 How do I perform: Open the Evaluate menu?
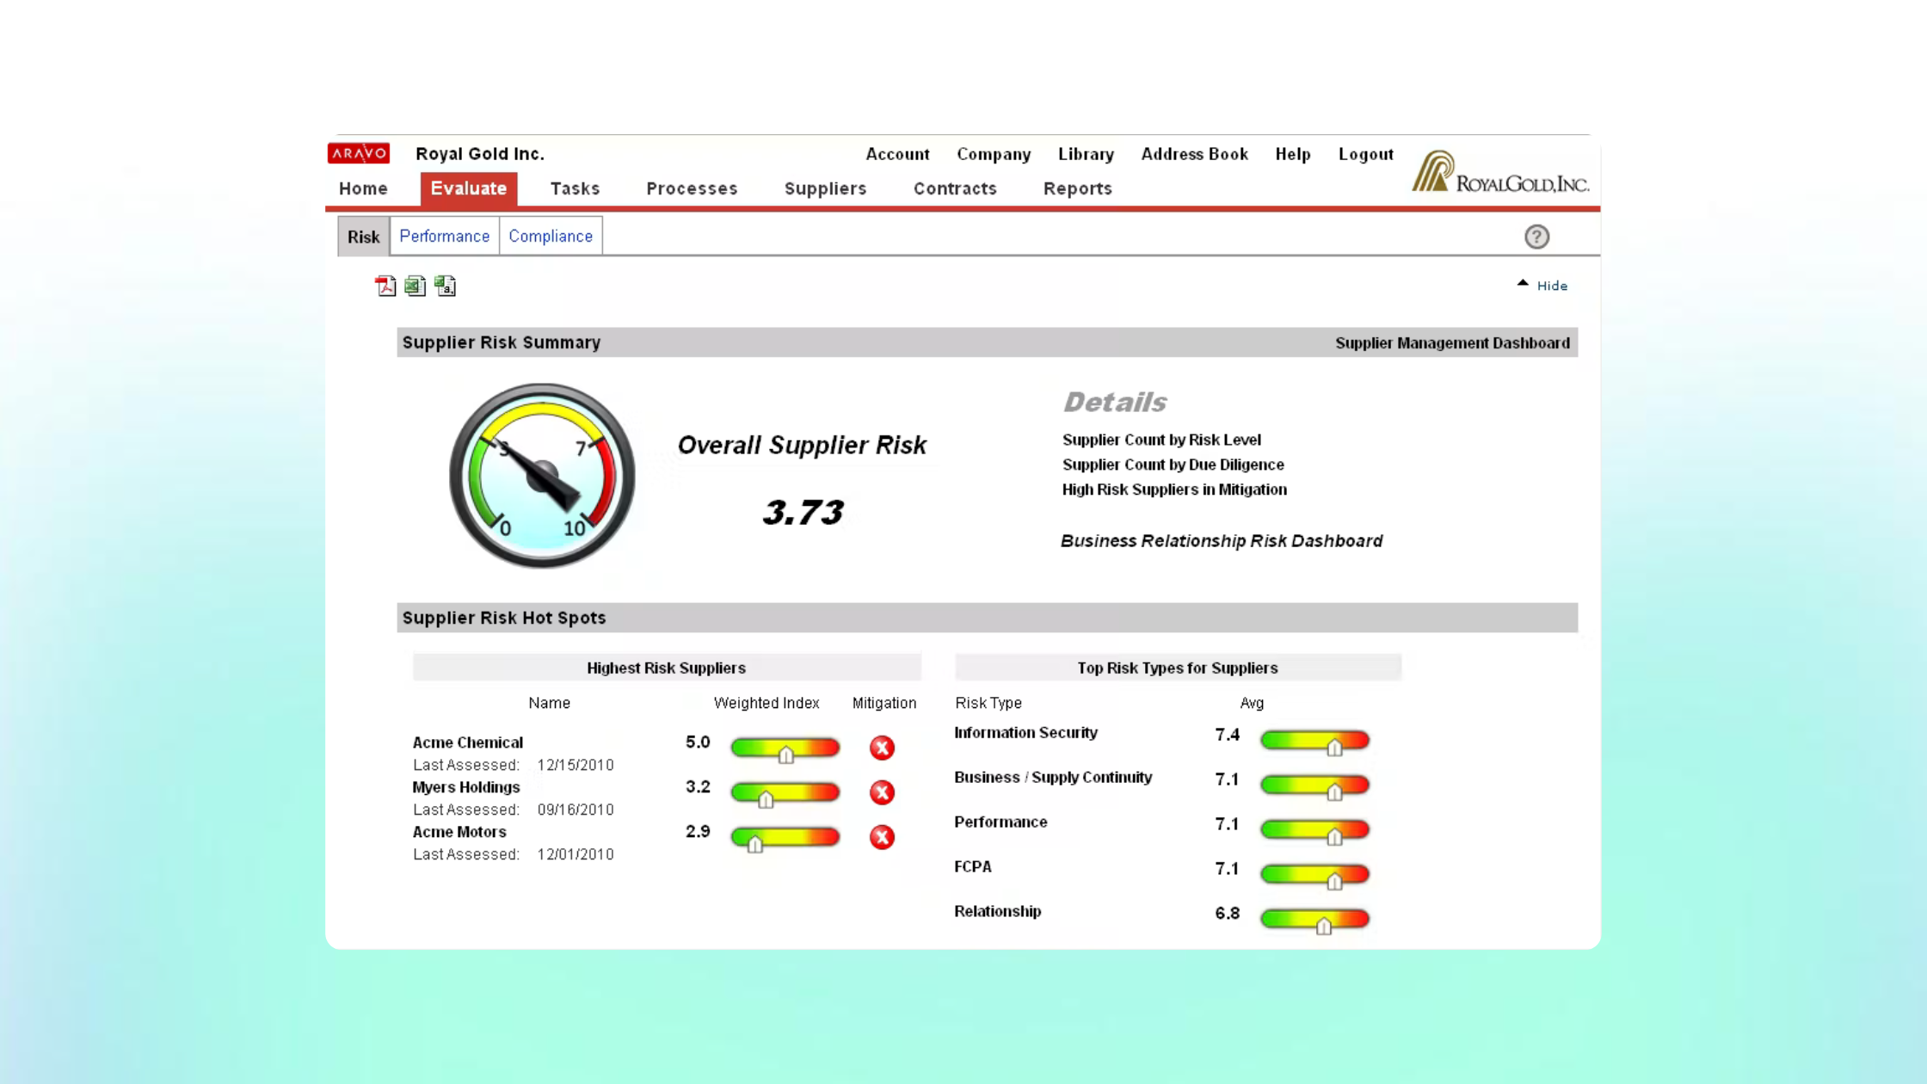[469, 188]
